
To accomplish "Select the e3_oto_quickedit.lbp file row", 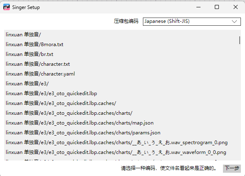I will (x=122, y=94).
